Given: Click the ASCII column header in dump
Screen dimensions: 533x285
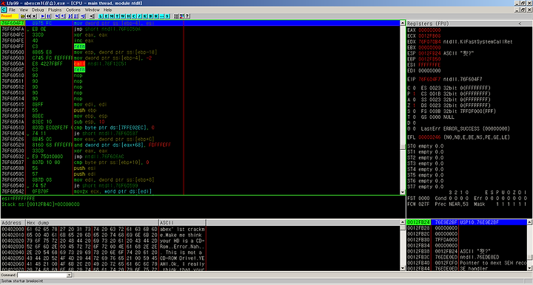Looking at the screenshot, I should 182,223.
